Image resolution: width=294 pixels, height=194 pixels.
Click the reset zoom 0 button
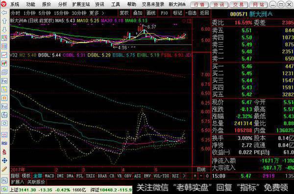[x=207, y=176]
